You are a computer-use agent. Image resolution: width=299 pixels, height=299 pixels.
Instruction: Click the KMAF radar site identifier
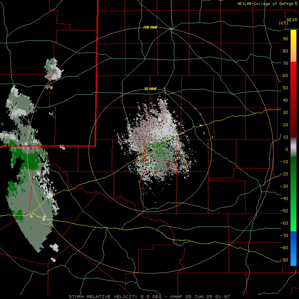(176, 297)
